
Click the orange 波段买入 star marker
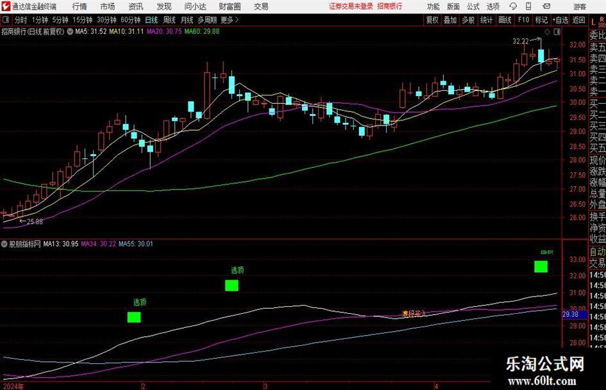pyautogui.click(x=405, y=314)
